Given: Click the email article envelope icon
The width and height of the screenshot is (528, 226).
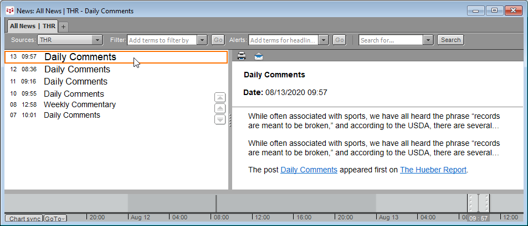Looking at the screenshot, I should tap(259, 56).
